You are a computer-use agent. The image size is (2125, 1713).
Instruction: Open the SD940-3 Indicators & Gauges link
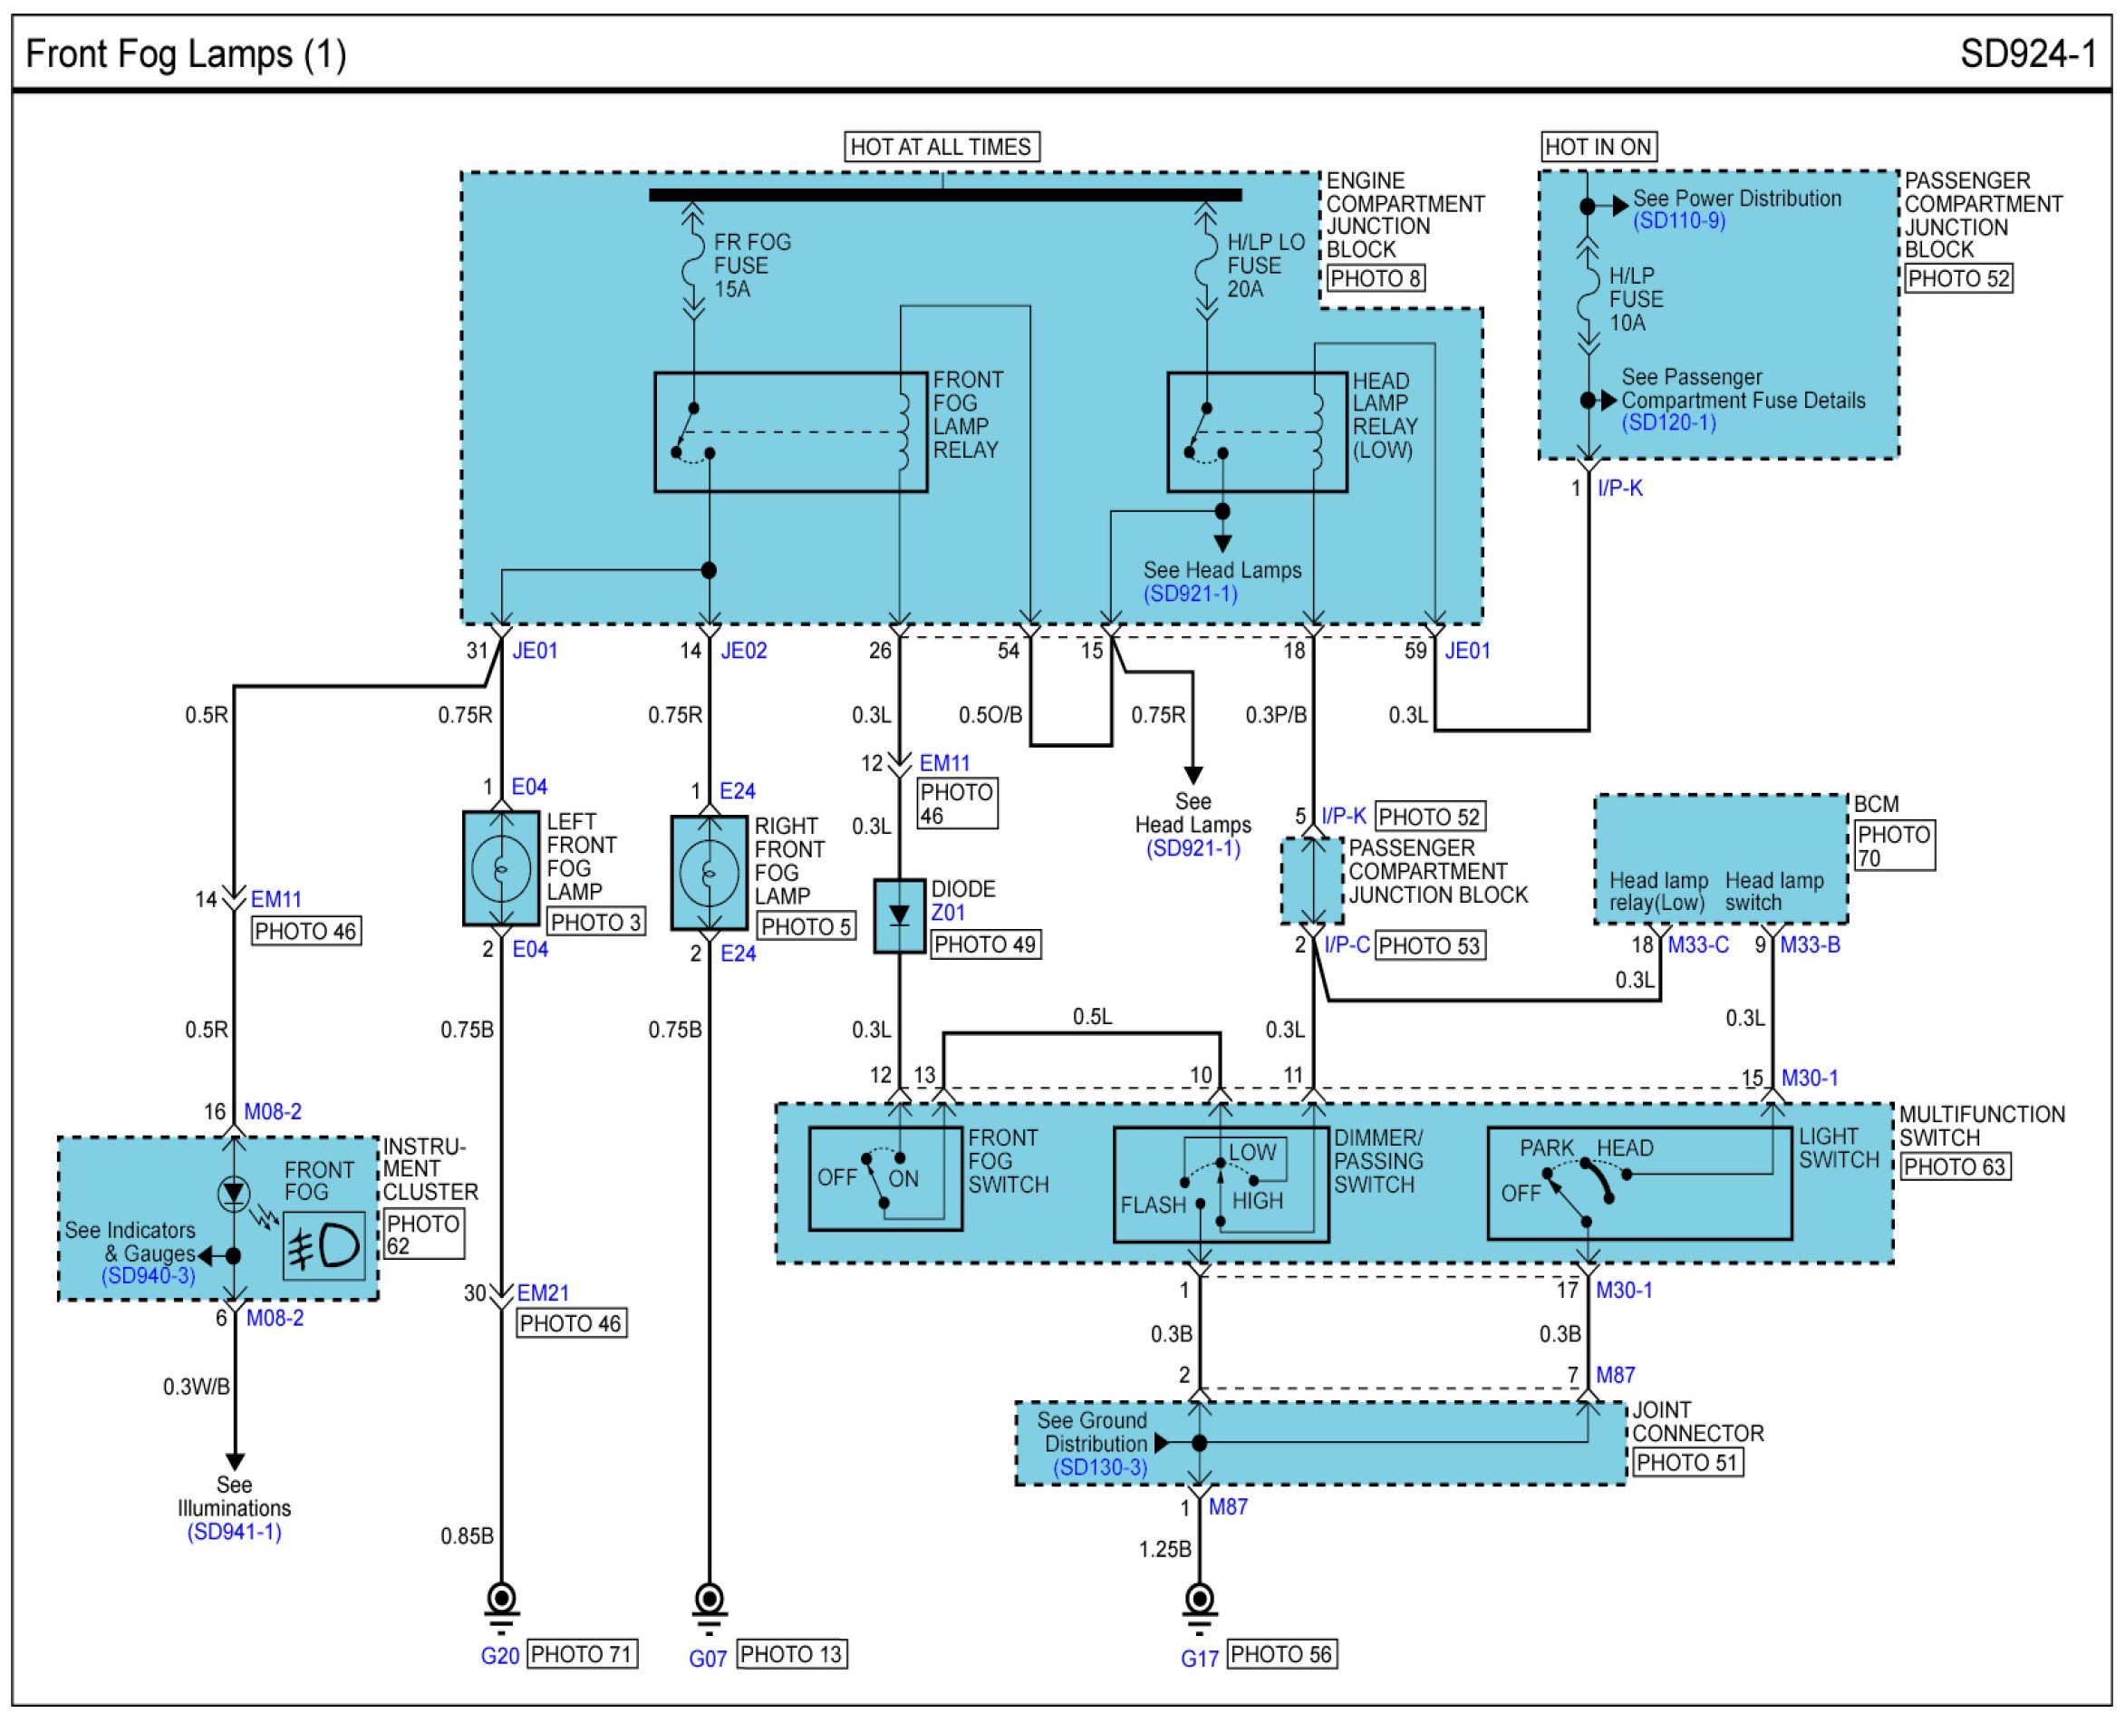pyautogui.click(x=148, y=1275)
